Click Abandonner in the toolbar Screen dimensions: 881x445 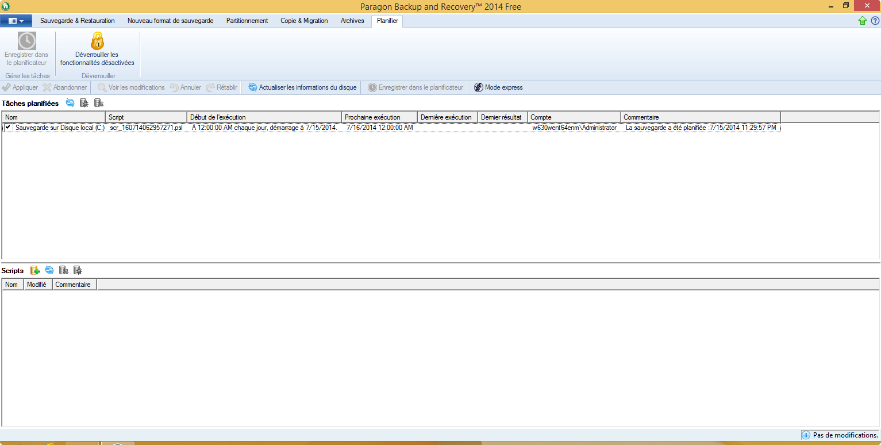(65, 87)
